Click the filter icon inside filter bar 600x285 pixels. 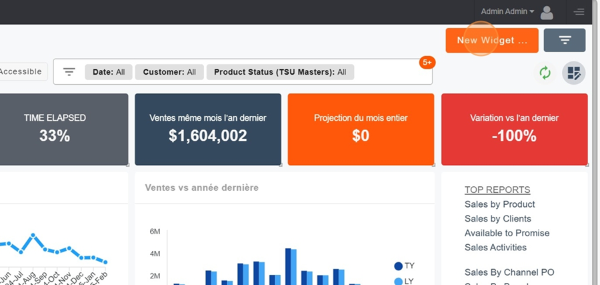tap(69, 72)
